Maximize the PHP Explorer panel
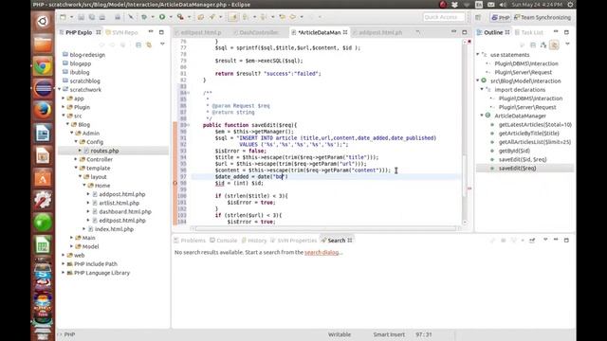The image size is (607, 341). (x=161, y=32)
